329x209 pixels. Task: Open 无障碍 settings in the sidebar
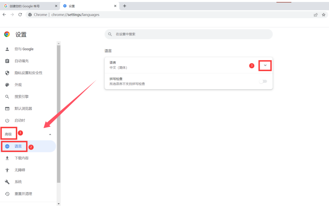coord(20,170)
